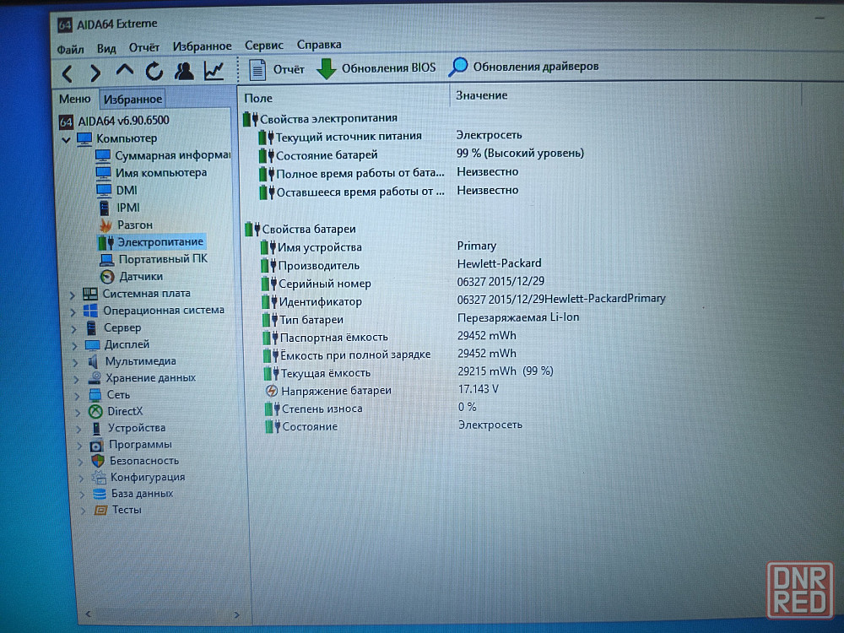Expand the Системная плата node
The width and height of the screenshot is (844, 633).
point(73,294)
